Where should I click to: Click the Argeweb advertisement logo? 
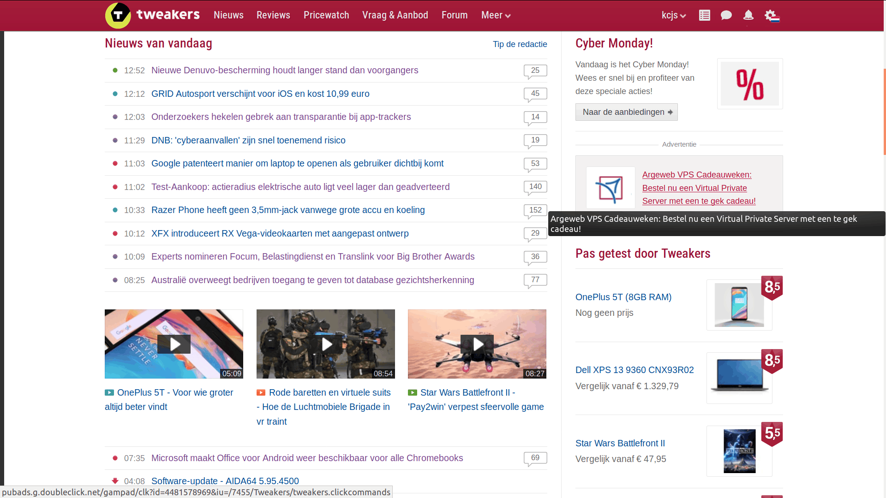(610, 188)
